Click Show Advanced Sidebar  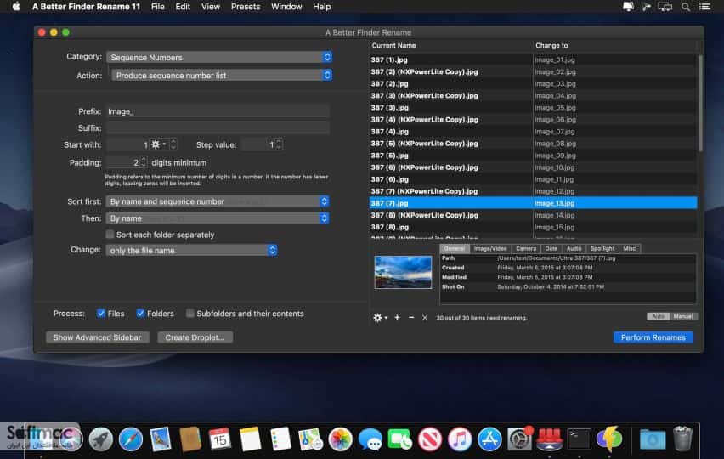click(98, 337)
